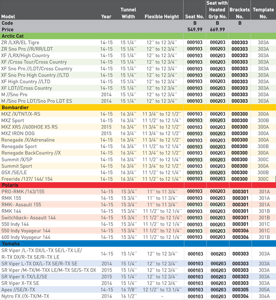Select the Bombardier section header
The width and height of the screenshot is (276, 300).
(x=138, y=107)
